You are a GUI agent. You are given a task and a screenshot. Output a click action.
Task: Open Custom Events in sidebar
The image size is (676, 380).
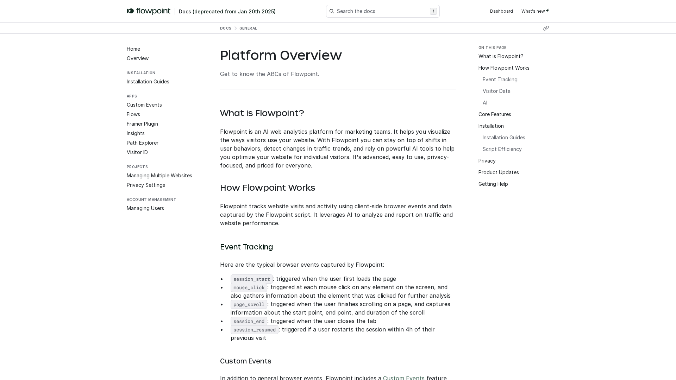[144, 105]
